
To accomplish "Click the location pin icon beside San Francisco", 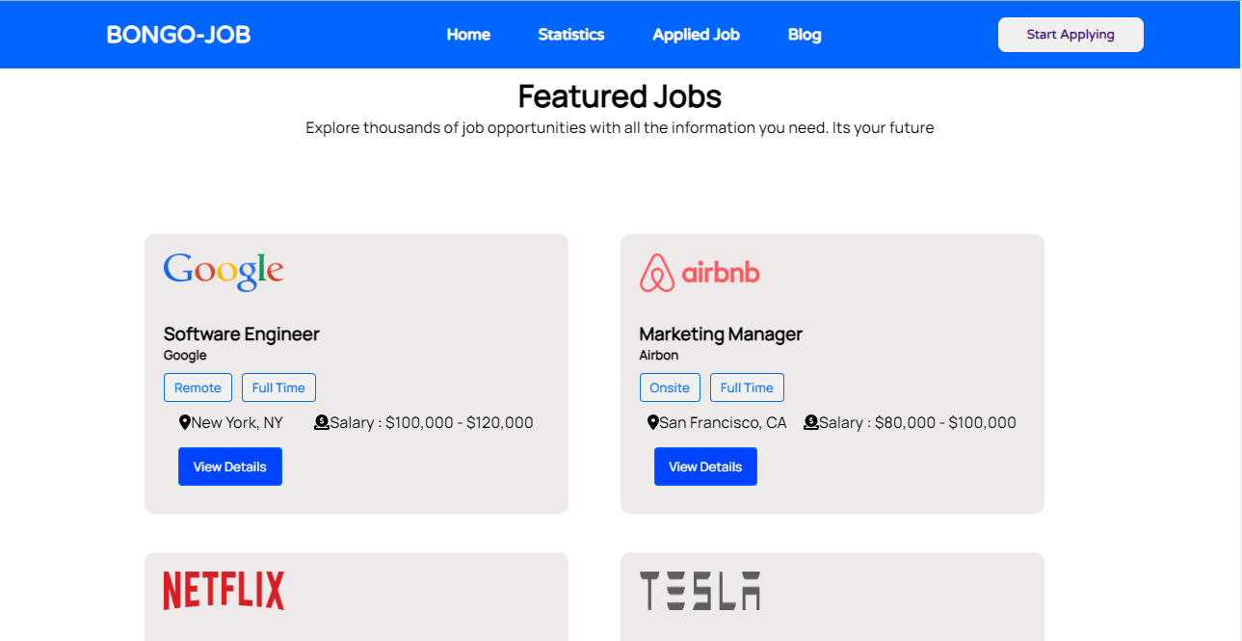I will [x=652, y=422].
